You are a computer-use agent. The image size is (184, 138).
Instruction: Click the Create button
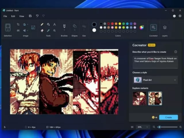168,117
